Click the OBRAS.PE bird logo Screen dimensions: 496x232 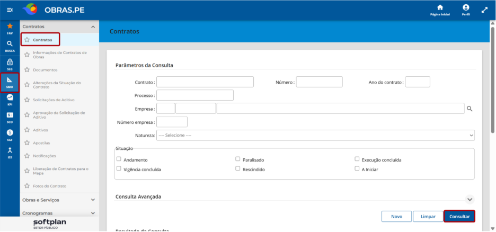coord(30,10)
